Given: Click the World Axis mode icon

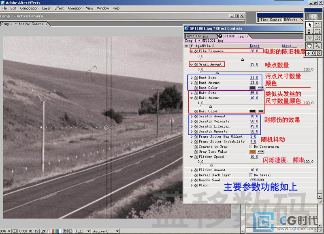Looking at the screenshot, I should click(313, 53).
